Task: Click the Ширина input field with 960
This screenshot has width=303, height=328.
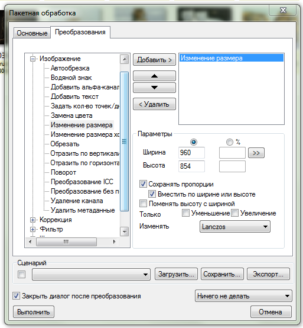Action: [191, 153]
